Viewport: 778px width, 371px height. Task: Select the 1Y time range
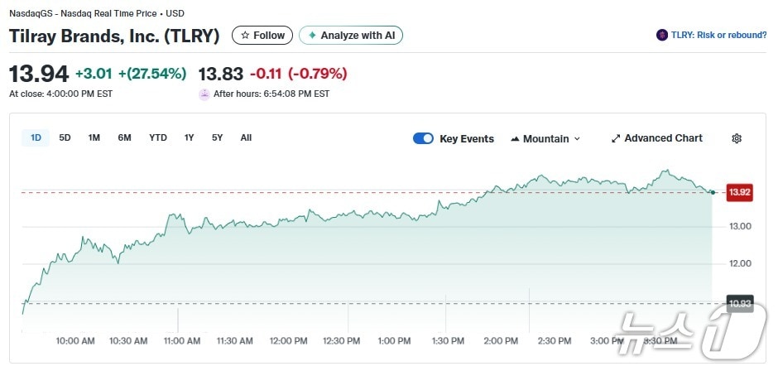[x=190, y=137]
